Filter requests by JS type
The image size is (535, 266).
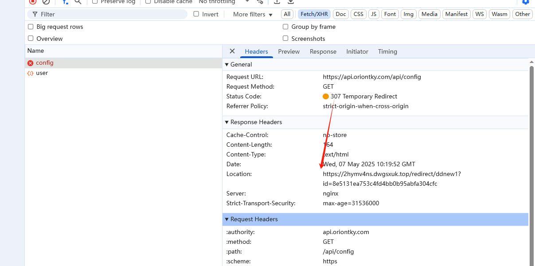pyautogui.click(x=374, y=14)
